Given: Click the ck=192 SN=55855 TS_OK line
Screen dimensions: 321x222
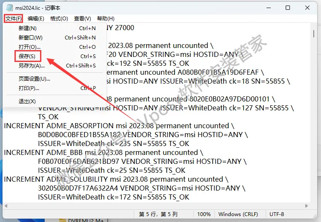Looking at the screenshot, I should (148, 63).
